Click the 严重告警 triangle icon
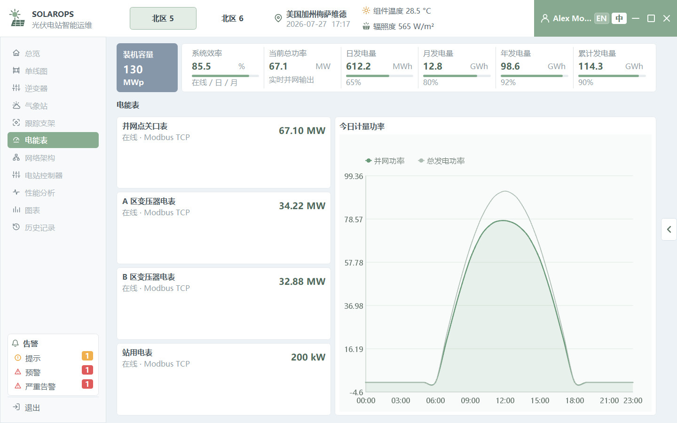This screenshot has width=677, height=423. tap(18, 386)
